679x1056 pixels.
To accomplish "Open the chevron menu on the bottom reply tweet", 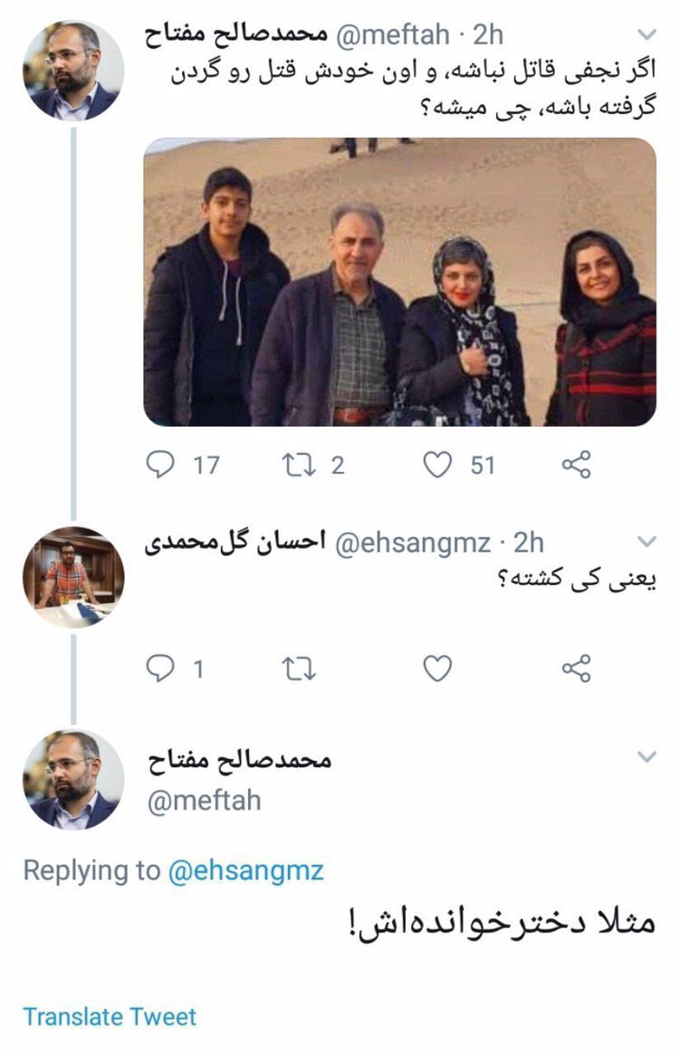I will 646,756.
